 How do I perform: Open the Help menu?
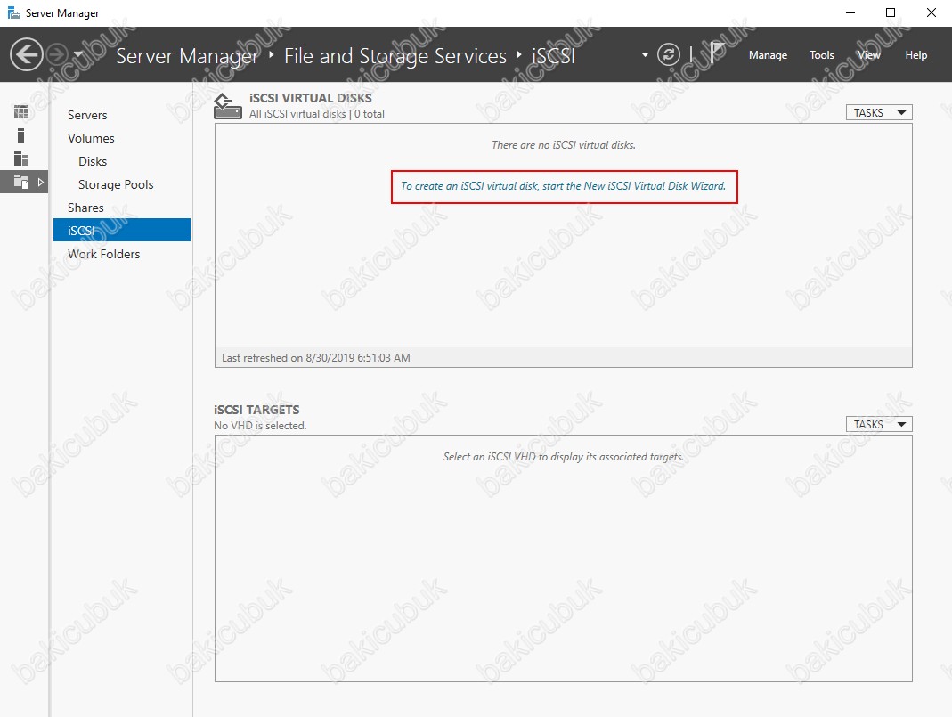pos(916,55)
